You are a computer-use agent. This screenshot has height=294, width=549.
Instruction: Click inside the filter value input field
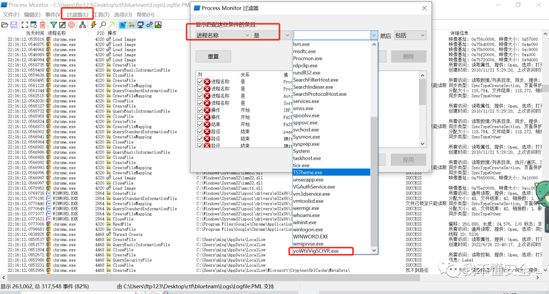pyautogui.click(x=331, y=35)
